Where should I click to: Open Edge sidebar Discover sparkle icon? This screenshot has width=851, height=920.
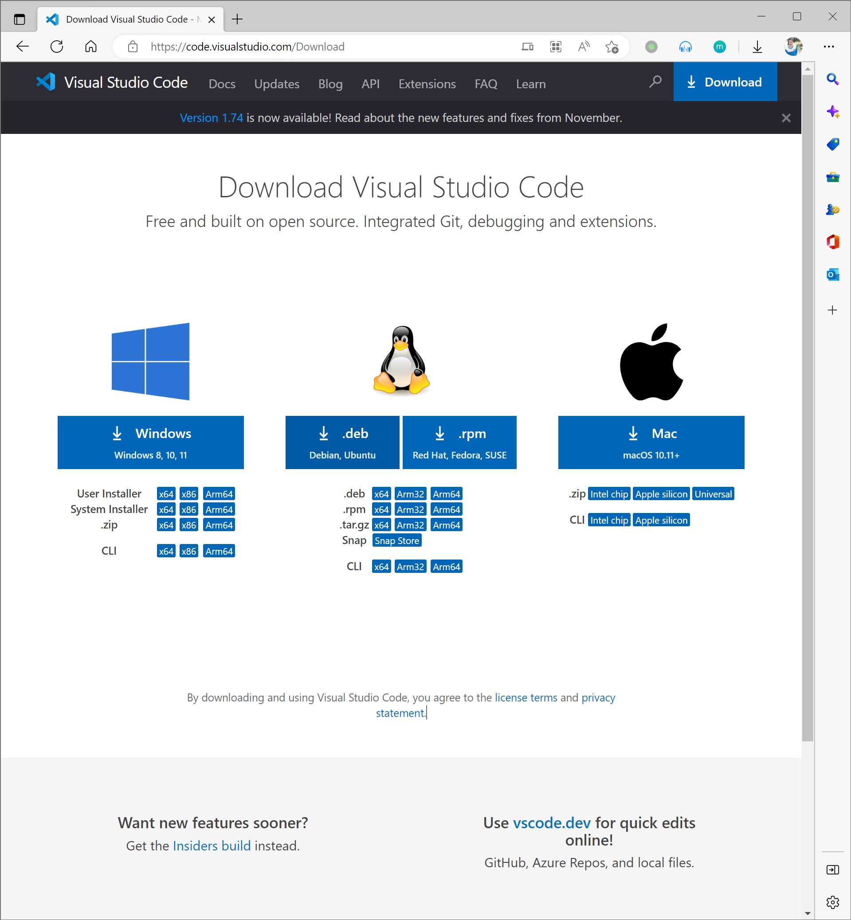tap(832, 112)
